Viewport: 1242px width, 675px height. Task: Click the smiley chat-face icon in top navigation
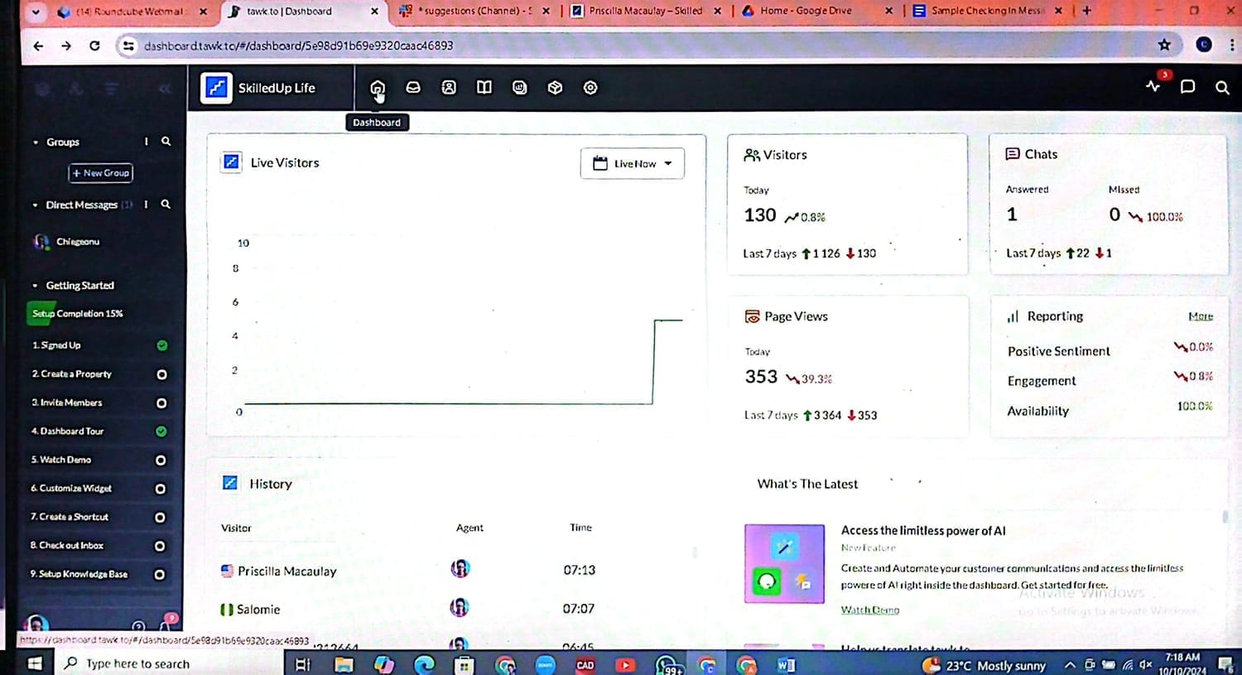coord(520,87)
